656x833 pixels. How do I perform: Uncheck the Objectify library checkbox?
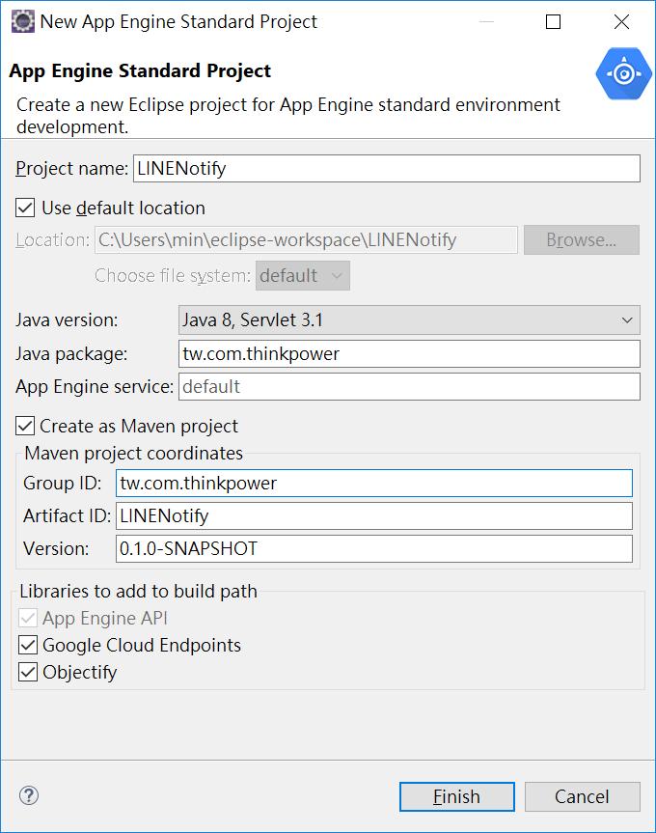28,672
